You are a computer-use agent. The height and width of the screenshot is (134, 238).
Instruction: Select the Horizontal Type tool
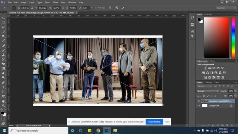[3, 87]
